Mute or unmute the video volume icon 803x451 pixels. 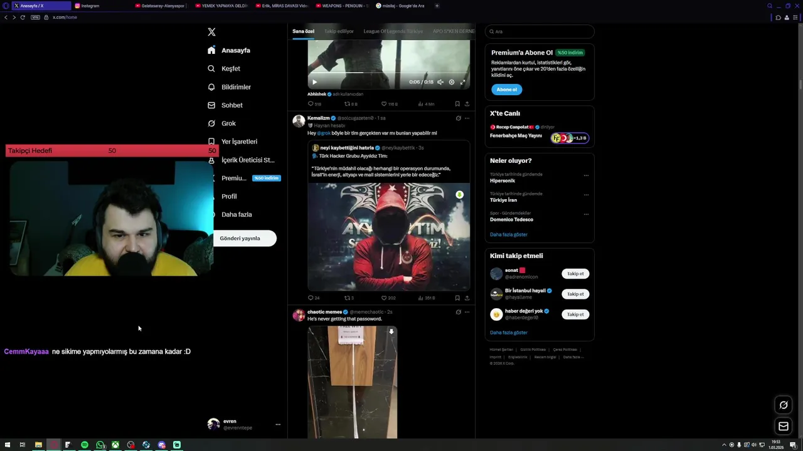point(440,82)
